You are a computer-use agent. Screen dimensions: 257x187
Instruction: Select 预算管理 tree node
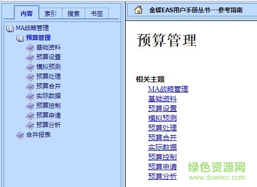tap(38, 38)
